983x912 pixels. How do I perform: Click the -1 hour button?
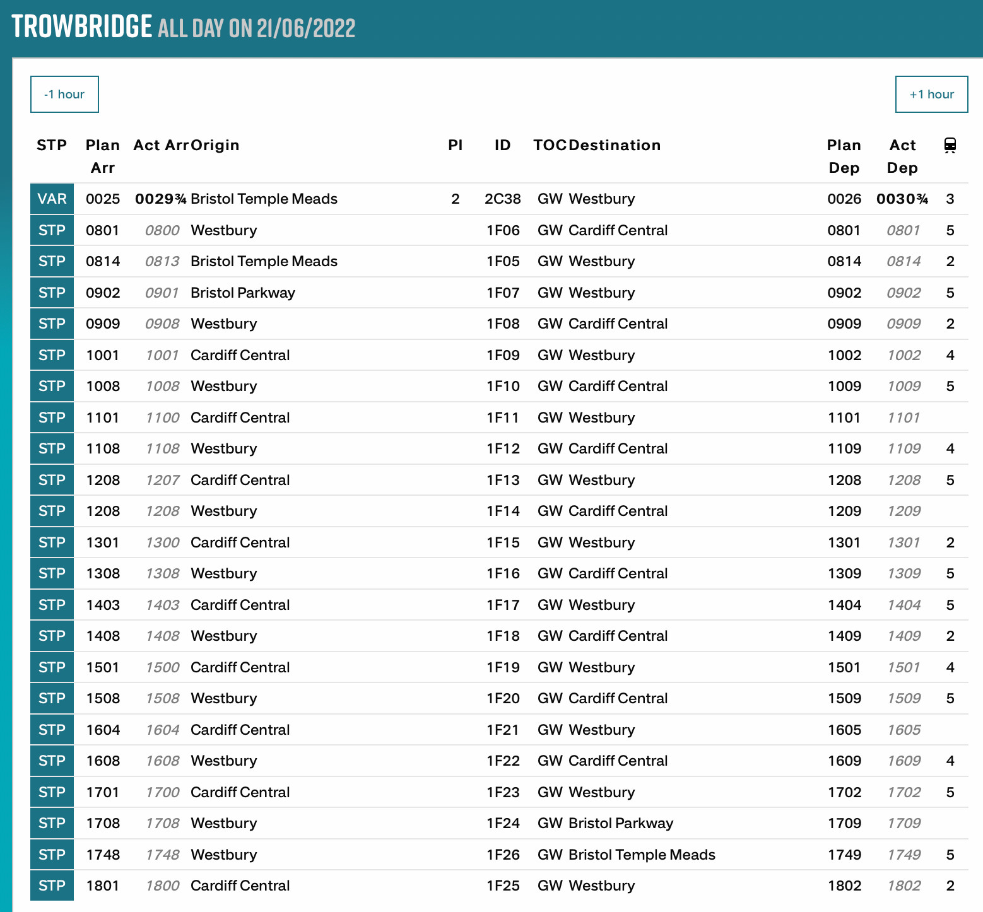coord(64,95)
